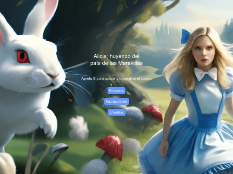Start the game with the Empezar button
The height and width of the screenshot is (174, 233).
coord(116,91)
